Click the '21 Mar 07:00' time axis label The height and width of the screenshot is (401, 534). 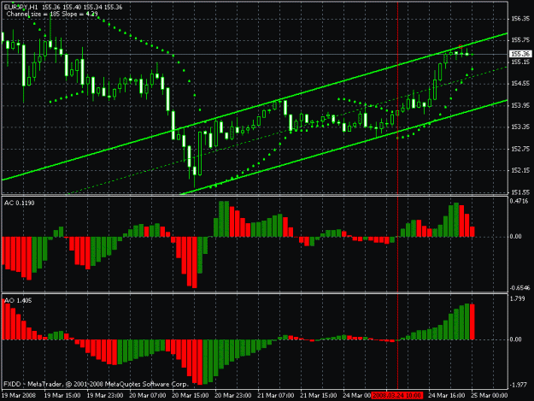click(x=275, y=396)
